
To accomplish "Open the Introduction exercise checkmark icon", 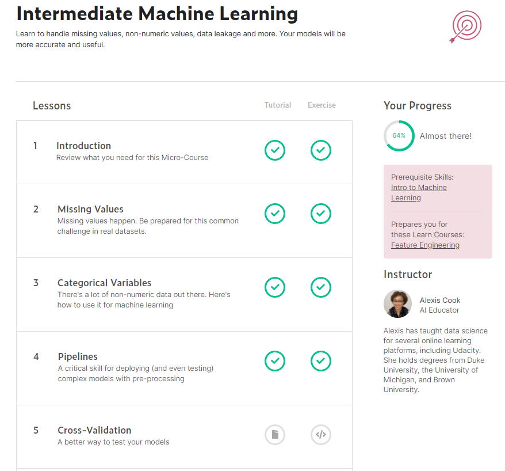I will pos(321,150).
